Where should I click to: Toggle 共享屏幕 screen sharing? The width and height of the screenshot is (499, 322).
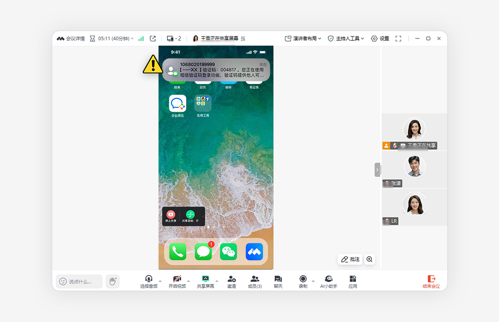(205, 282)
